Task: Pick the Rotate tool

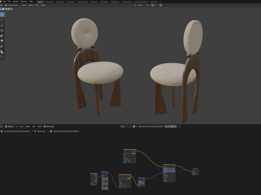Action: point(2,30)
